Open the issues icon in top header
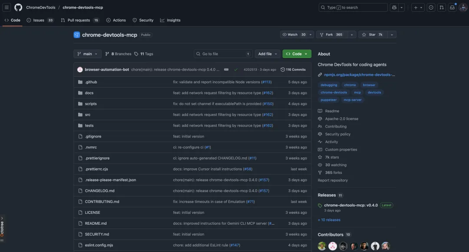Image resolution: width=469 pixels, height=252 pixels. click(431, 7)
